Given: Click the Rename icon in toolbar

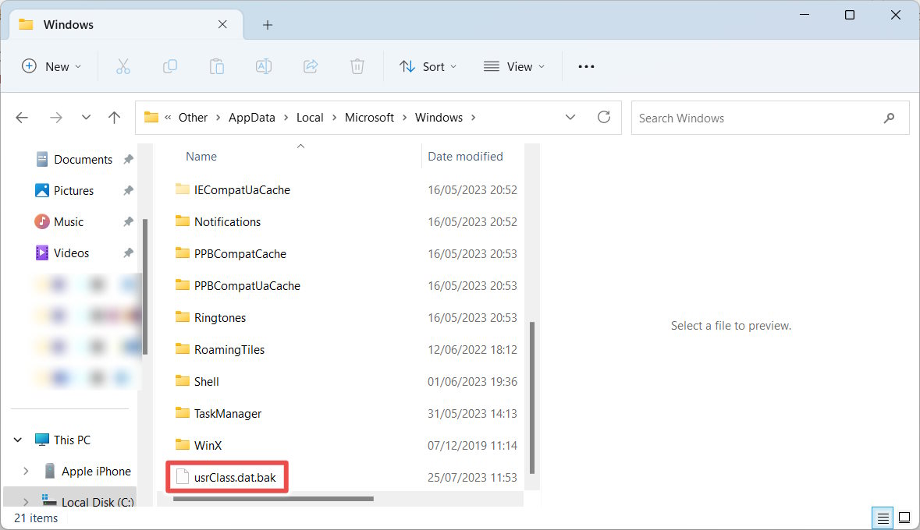Looking at the screenshot, I should 264,67.
